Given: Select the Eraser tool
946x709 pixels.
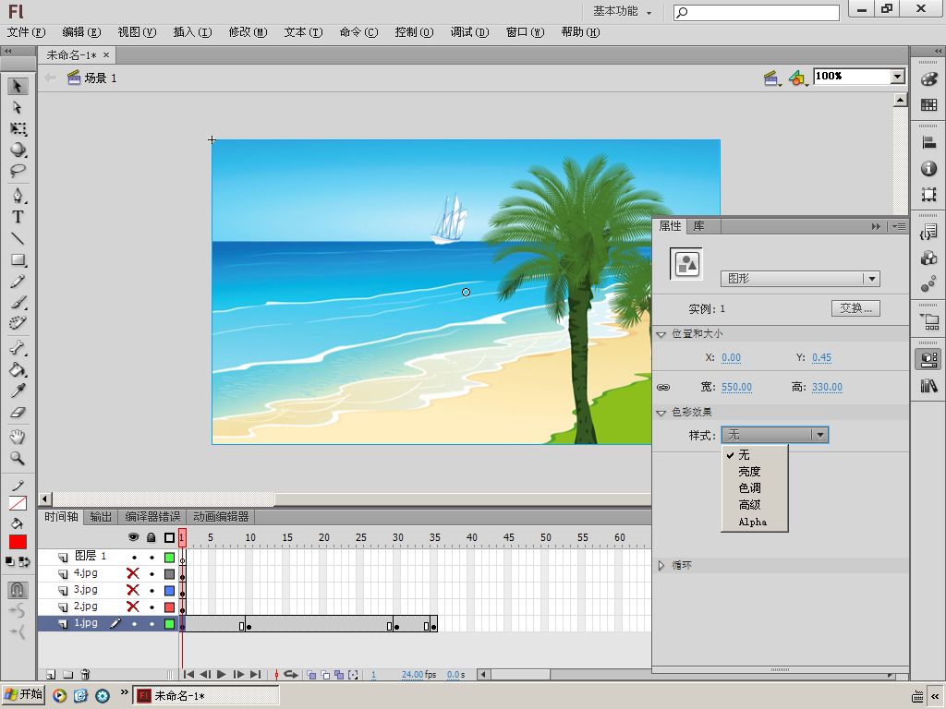Looking at the screenshot, I should [x=18, y=414].
